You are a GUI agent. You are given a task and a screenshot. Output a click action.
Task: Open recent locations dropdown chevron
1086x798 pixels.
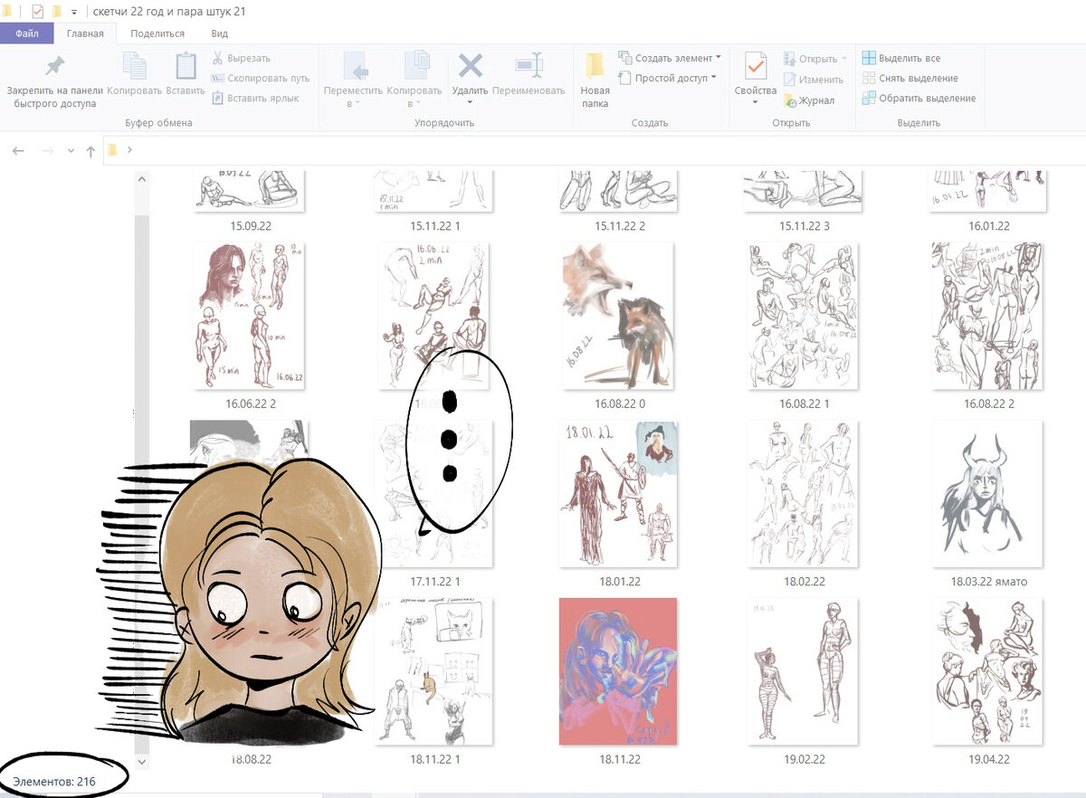(71, 150)
